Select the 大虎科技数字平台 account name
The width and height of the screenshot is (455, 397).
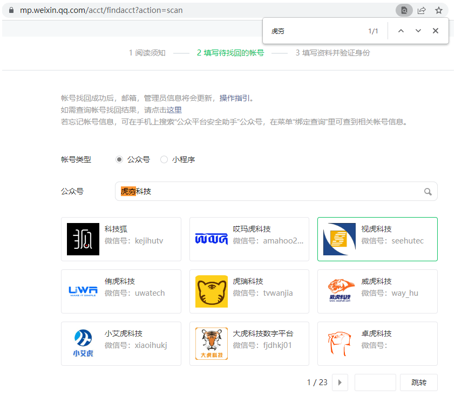(x=263, y=333)
